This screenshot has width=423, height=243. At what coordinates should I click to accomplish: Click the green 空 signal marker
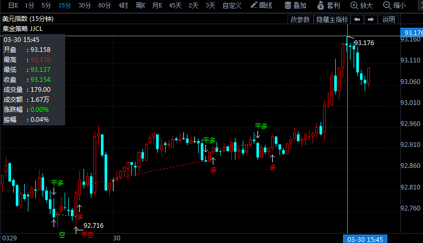(x=62, y=235)
